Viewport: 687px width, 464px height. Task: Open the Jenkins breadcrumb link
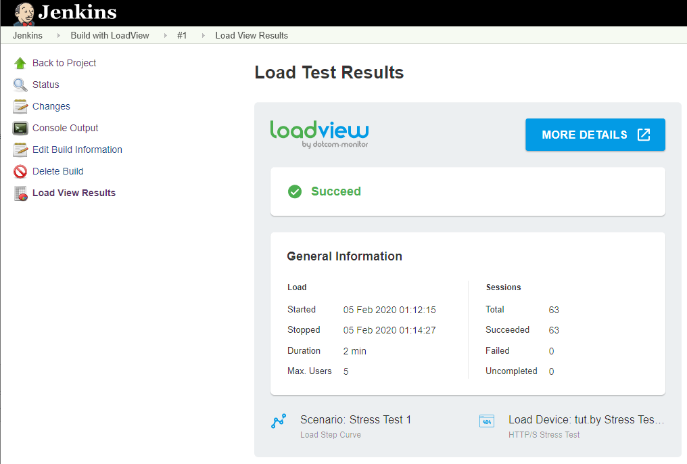[28, 35]
